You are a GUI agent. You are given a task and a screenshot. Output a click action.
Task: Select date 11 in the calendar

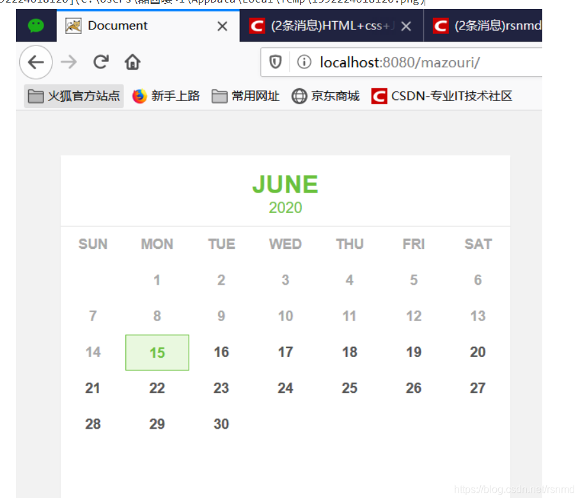350,316
